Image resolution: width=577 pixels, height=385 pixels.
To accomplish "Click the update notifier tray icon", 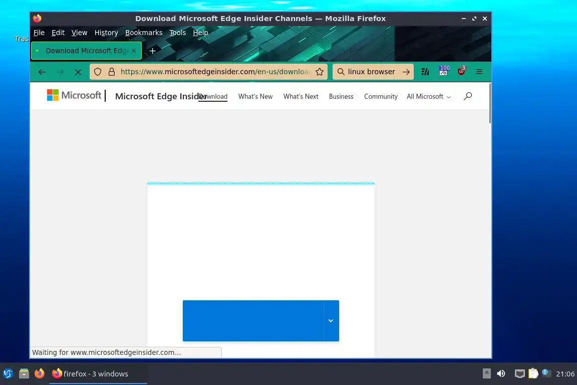I will pos(546,373).
